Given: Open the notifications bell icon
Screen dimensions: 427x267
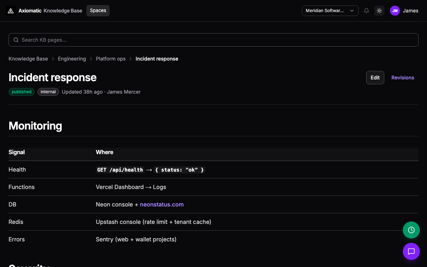Looking at the screenshot, I should pyautogui.click(x=367, y=11).
